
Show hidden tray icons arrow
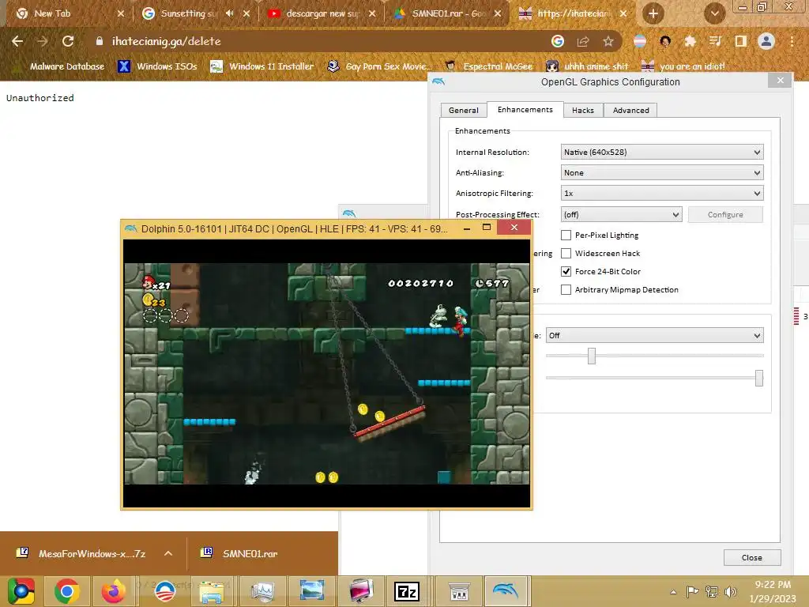pos(673,591)
